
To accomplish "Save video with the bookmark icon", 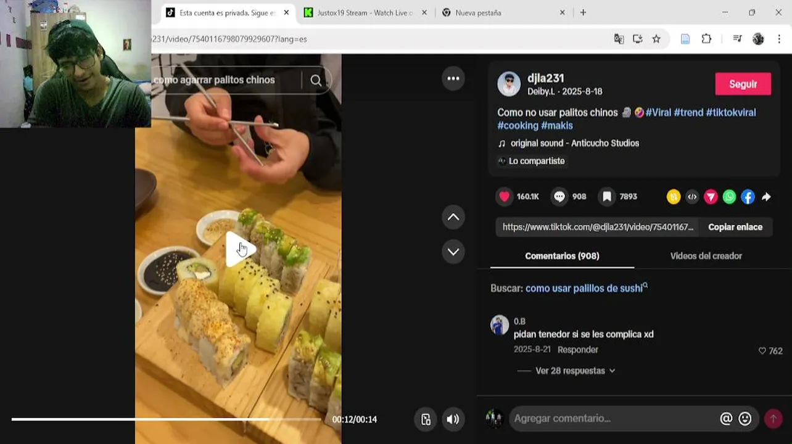I will (607, 197).
